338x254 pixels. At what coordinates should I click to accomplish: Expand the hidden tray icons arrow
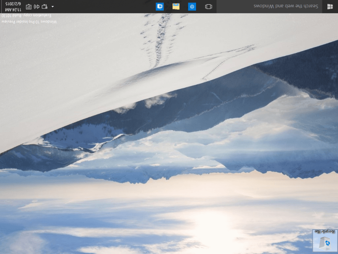click(52, 6)
